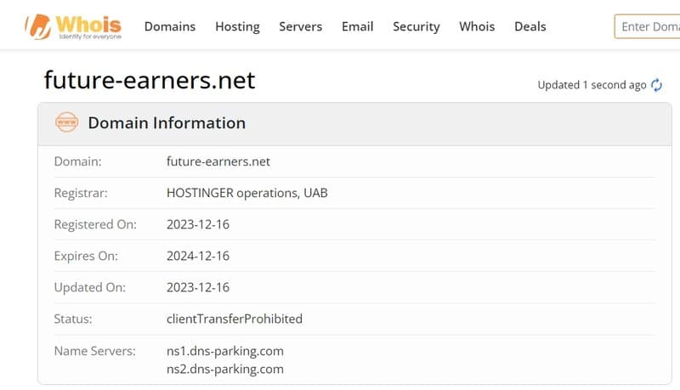
Task: Open the Servers menu
Action: click(x=301, y=27)
